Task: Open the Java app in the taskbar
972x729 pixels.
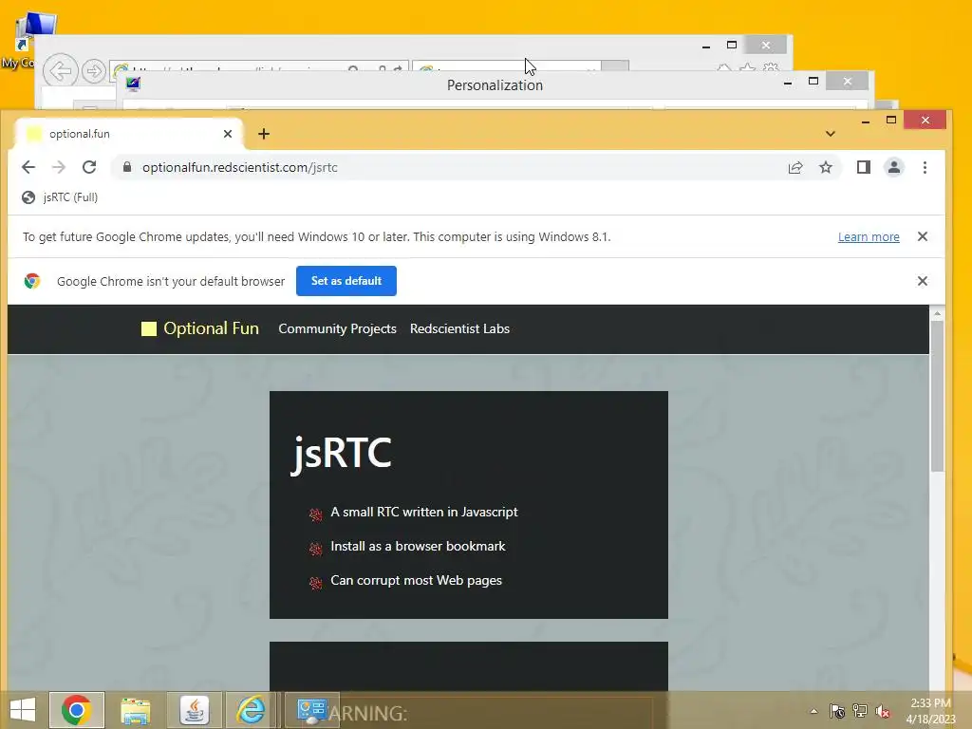Action: [x=194, y=710]
